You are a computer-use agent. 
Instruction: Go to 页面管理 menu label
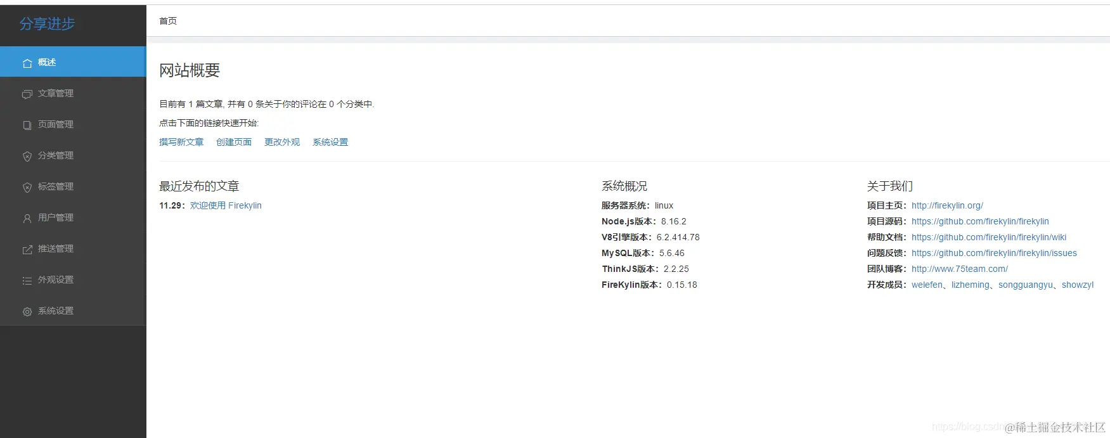pos(56,124)
